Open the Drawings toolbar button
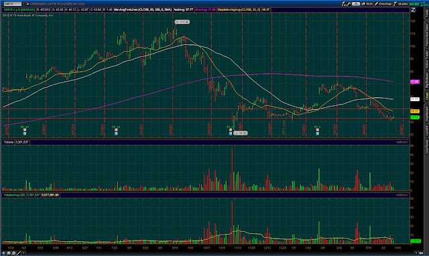 [383, 4]
